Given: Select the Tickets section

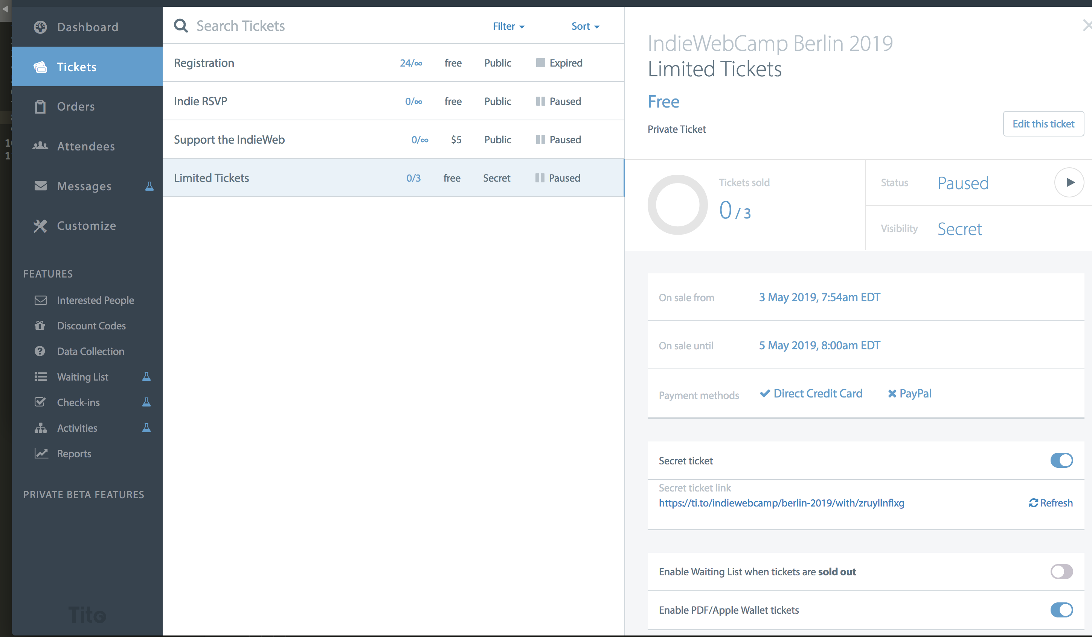Looking at the screenshot, I should point(87,67).
